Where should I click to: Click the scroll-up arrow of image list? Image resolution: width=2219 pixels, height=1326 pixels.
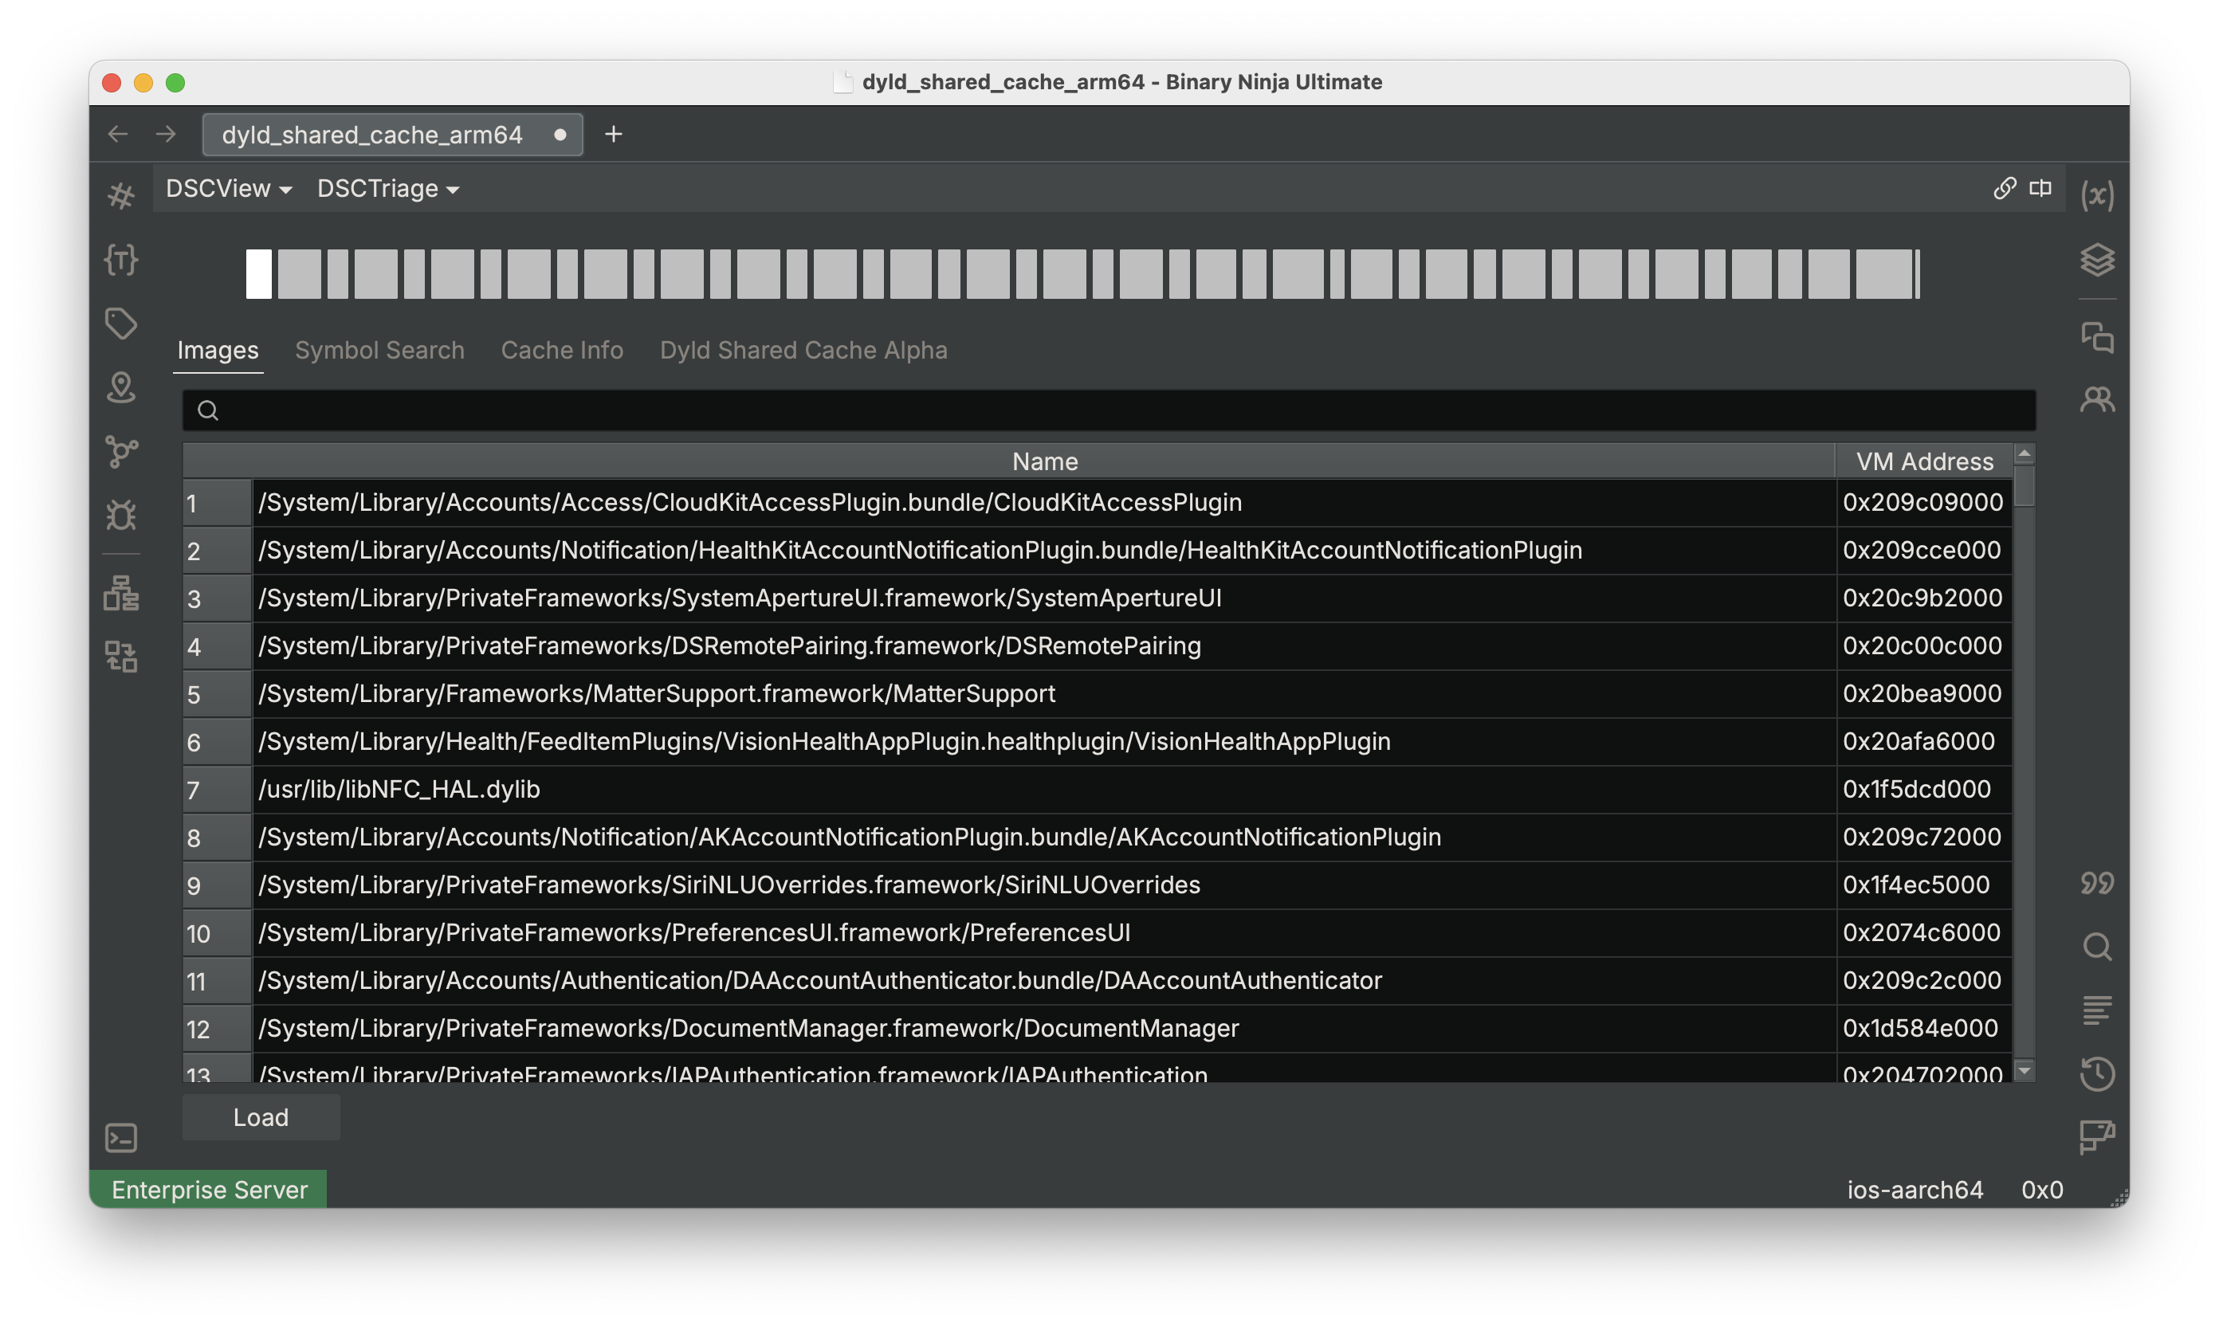(x=2025, y=455)
